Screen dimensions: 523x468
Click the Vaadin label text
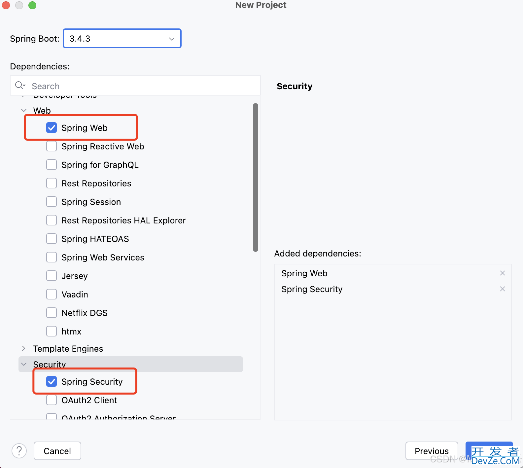pyautogui.click(x=75, y=294)
